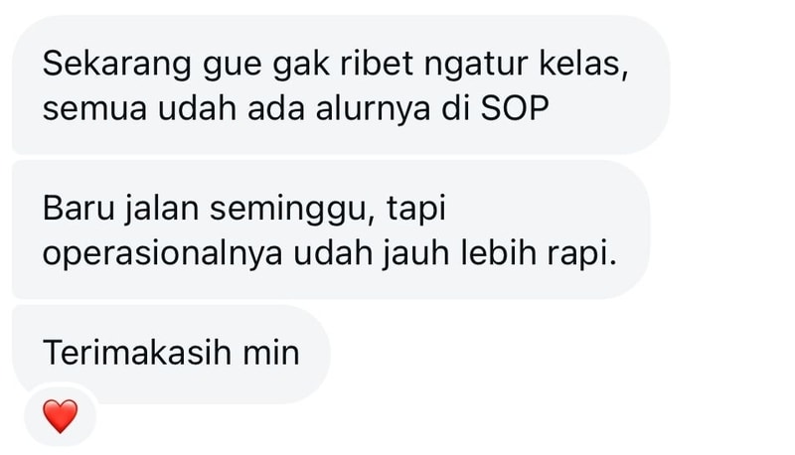Click the word 'Sekarang' in top bubble
Image resolution: width=795 pixels, height=455 pixels.
coord(117,66)
